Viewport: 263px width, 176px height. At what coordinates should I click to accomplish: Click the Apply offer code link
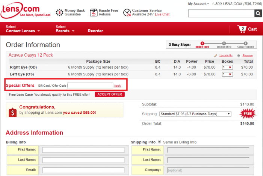pos(118,86)
